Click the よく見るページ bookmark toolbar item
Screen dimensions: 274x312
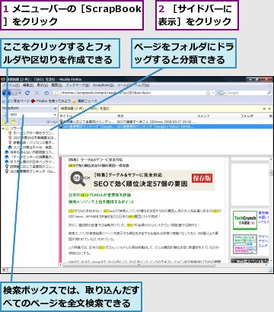16,101
